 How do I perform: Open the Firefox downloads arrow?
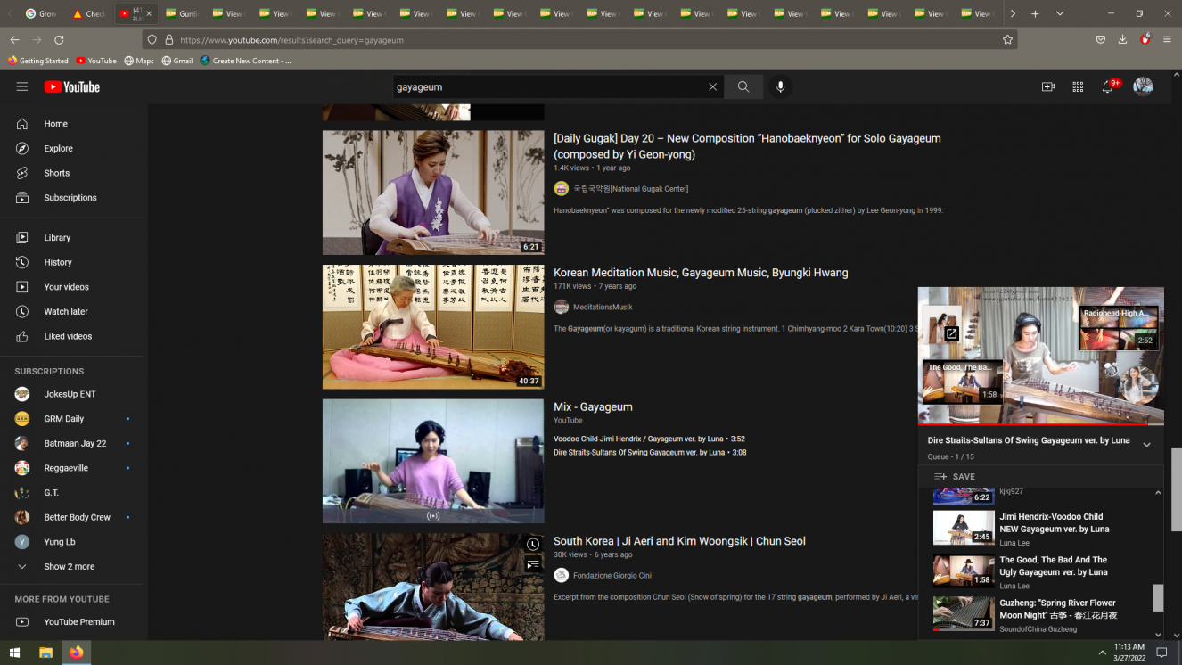1122,40
